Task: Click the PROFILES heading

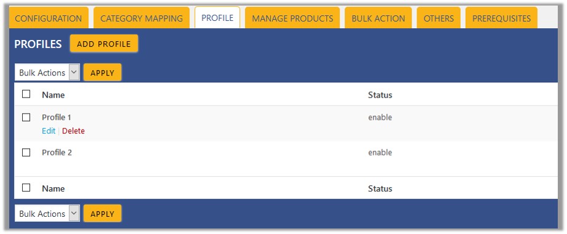Action: 38,44
